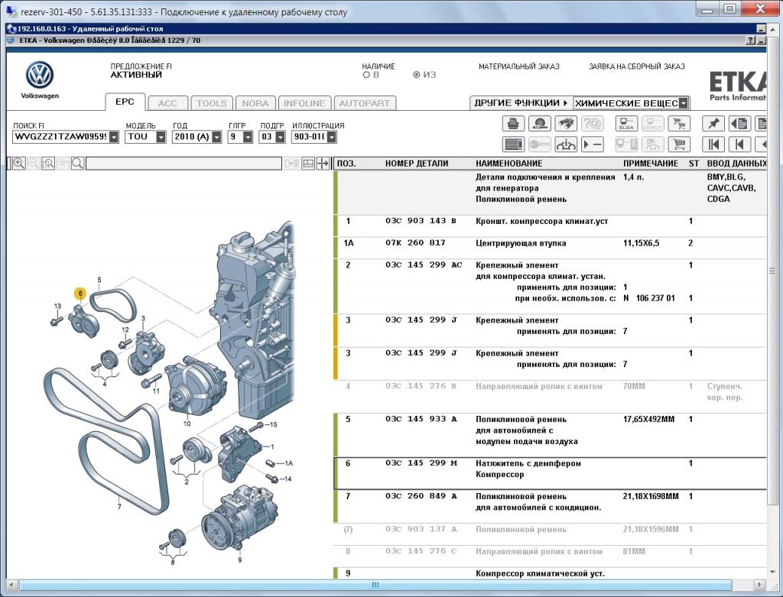Screen dimensions: 783x597
Task: Click the horizontal scrollbar left arrow
Action: (x=12, y=585)
